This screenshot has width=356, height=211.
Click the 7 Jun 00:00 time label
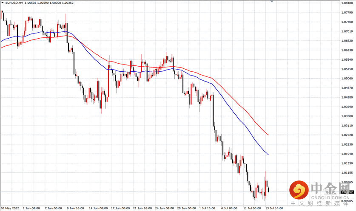(53, 208)
